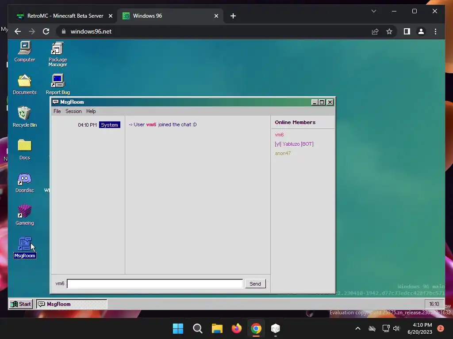This screenshot has height=339, width=453.
Task: Click the share page icon
Action: pos(375,31)
